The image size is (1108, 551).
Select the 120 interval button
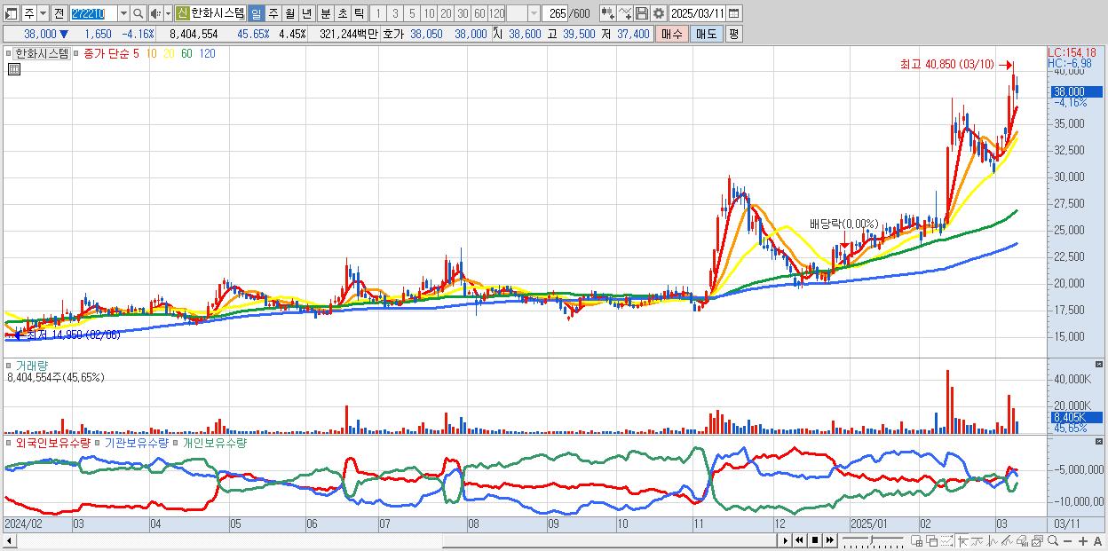tap(496, 13)
